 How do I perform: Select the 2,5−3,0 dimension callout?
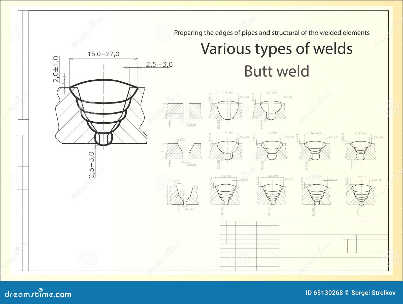point(160,65)
